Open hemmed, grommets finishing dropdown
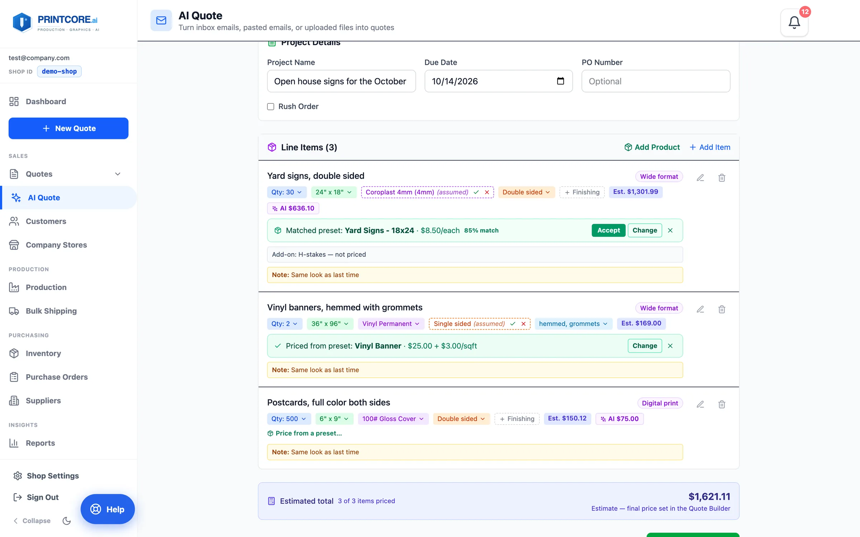860x537 pixels. pos(573,324)
